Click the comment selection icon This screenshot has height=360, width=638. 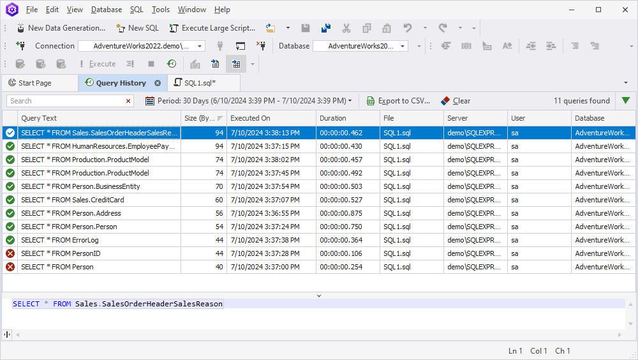[x=575, y=46]
